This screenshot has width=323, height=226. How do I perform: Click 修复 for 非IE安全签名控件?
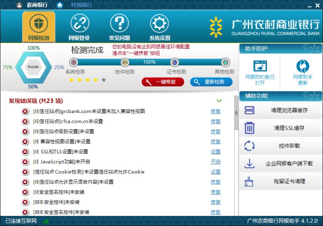click(x=215, y=212)
